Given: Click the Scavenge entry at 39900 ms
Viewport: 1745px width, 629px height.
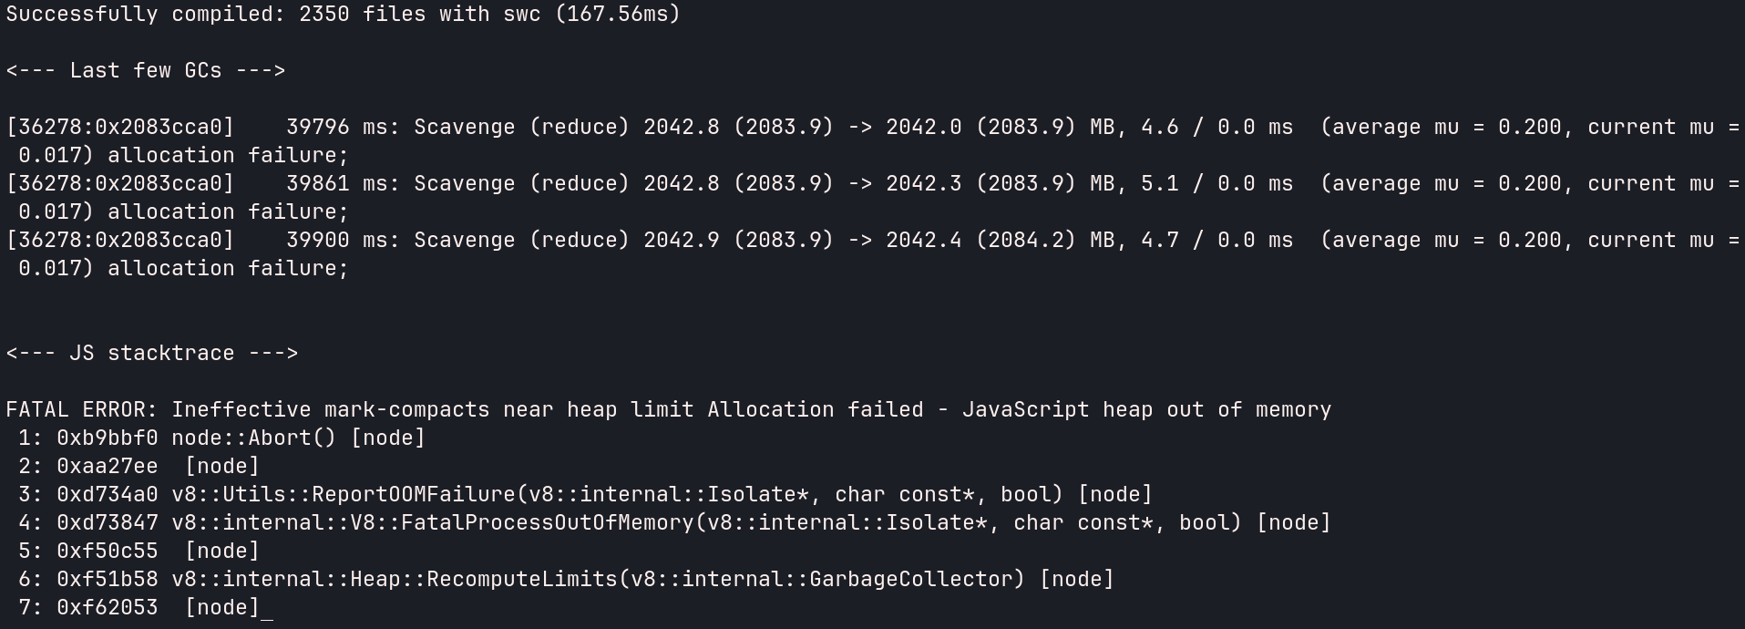Looking at the screenshot, I should tap(874, 254).
